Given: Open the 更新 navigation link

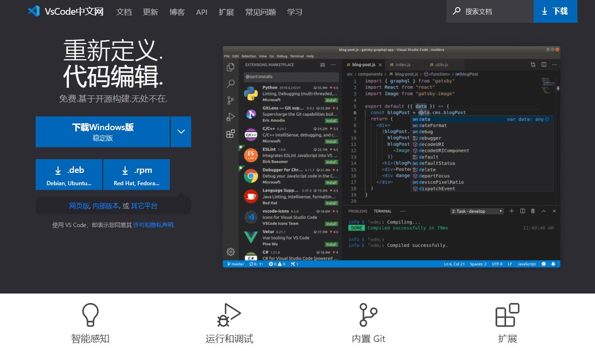Looking at the screenshot, I should point(150,12).
